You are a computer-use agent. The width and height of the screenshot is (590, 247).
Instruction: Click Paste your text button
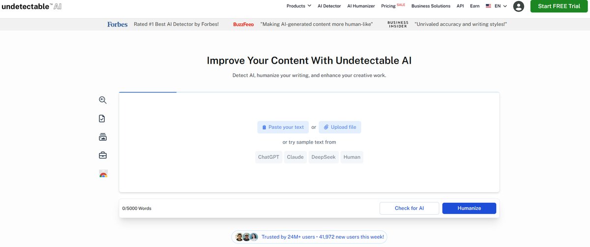pyautogui.click(x=283, y=127)
